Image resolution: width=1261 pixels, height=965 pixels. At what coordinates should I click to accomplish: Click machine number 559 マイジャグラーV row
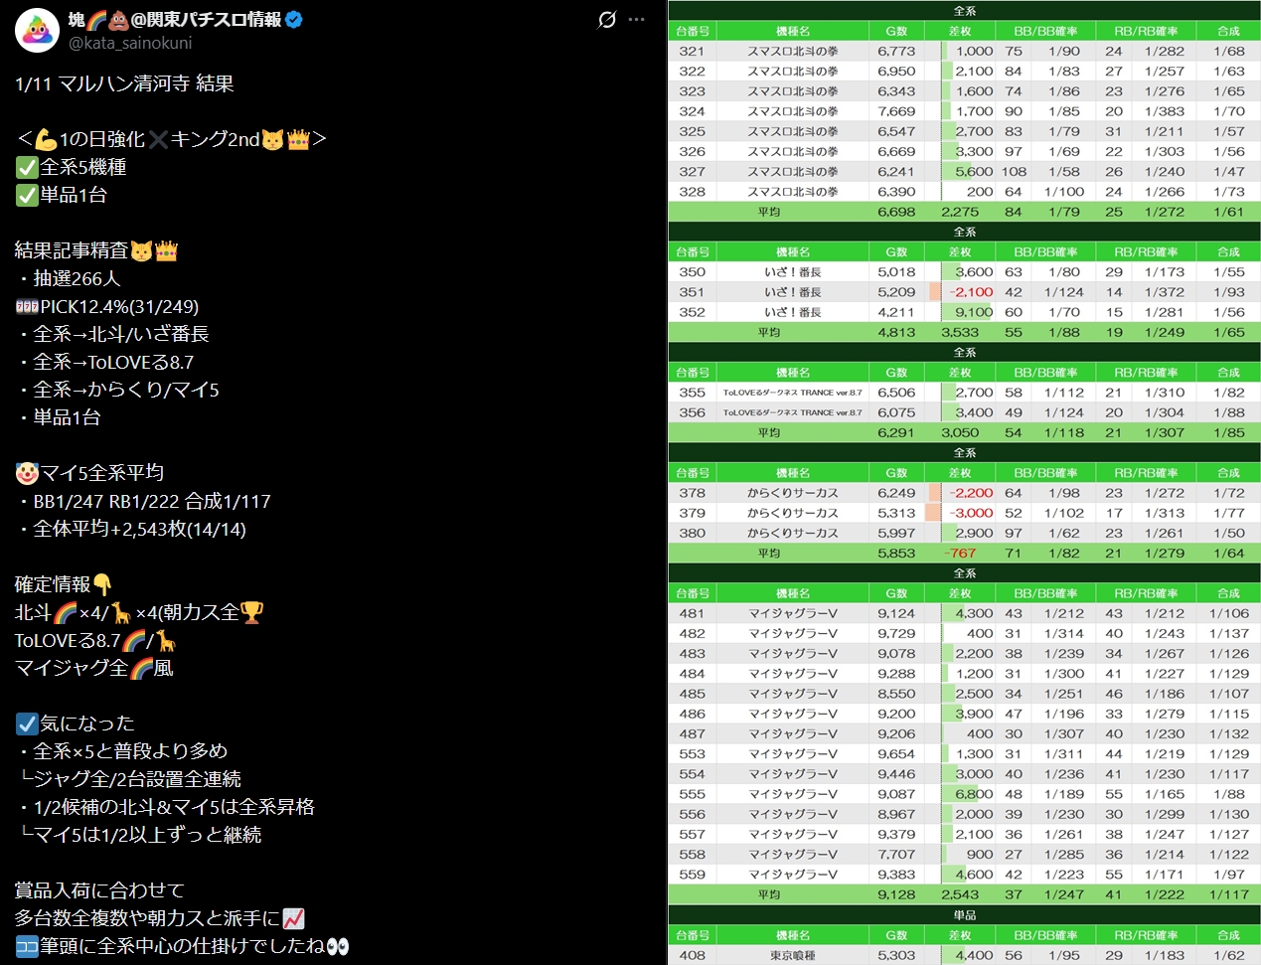click(x=693, y=875)
